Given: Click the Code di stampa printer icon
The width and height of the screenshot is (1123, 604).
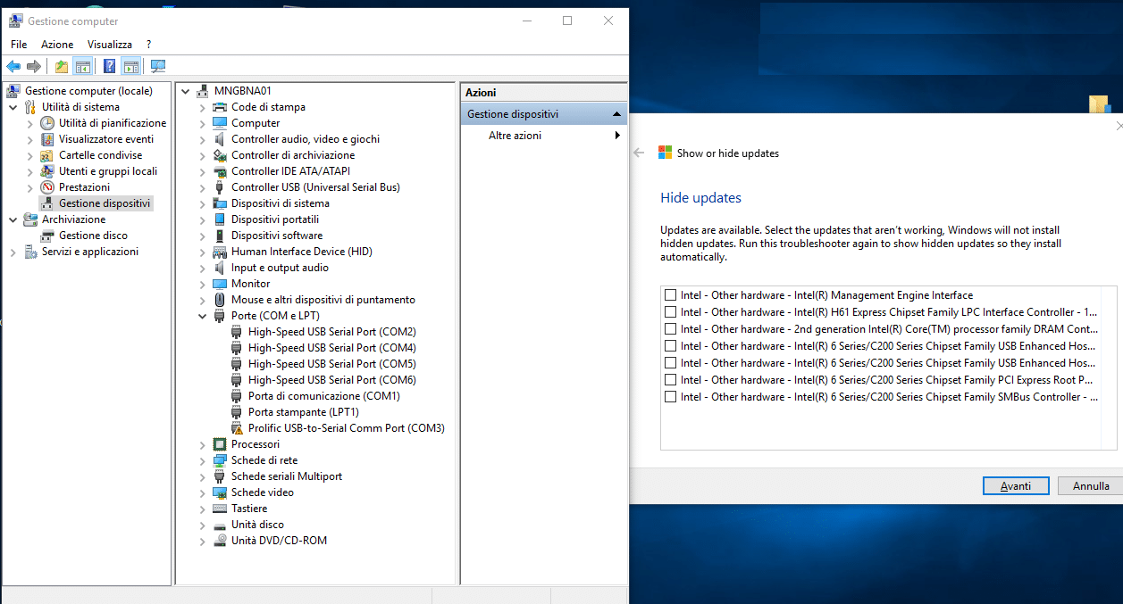Looking at the screenshot, I should coord(220,107).
